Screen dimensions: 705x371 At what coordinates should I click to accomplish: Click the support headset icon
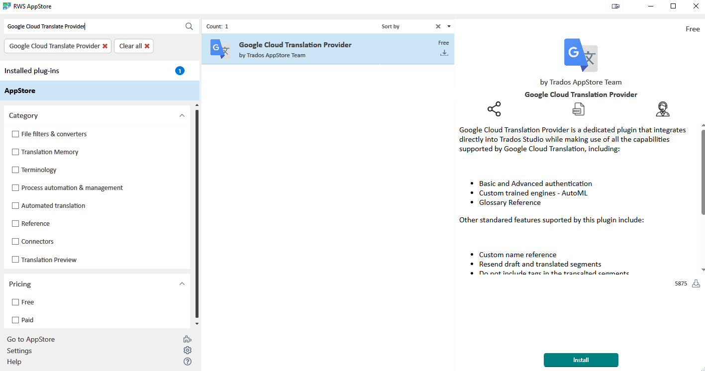[x=662, y=109]
